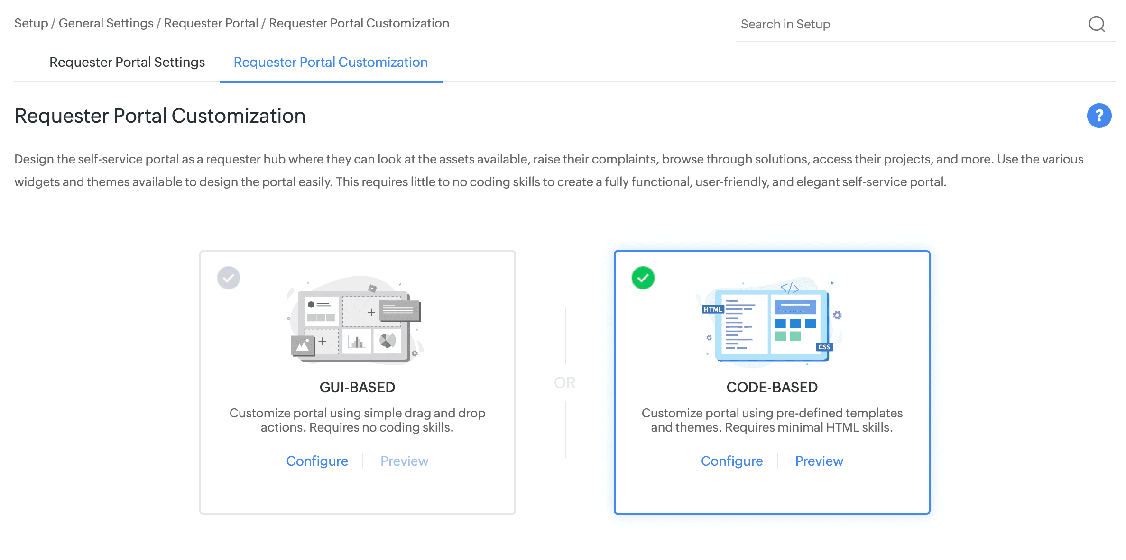Click the CSS badge in the CODE-BASED illustration
This screenshot has height=560, width=1126.
point(824,347)
